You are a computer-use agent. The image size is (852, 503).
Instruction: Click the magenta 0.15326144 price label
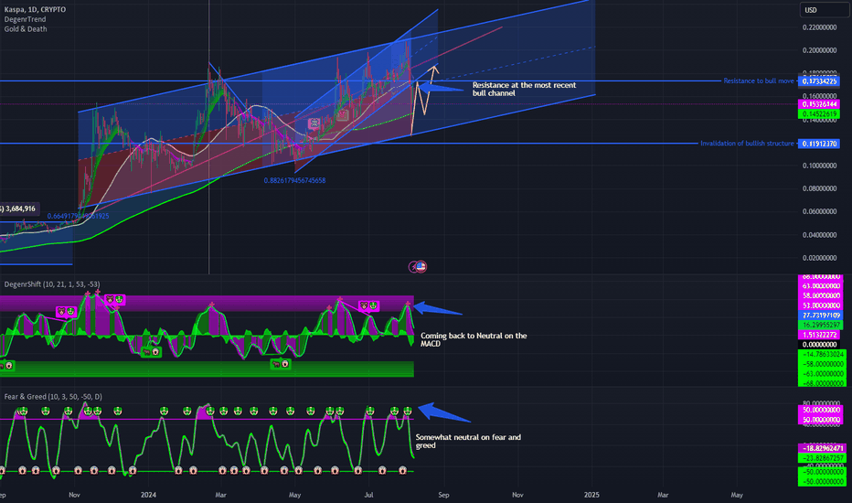[819, 104]
